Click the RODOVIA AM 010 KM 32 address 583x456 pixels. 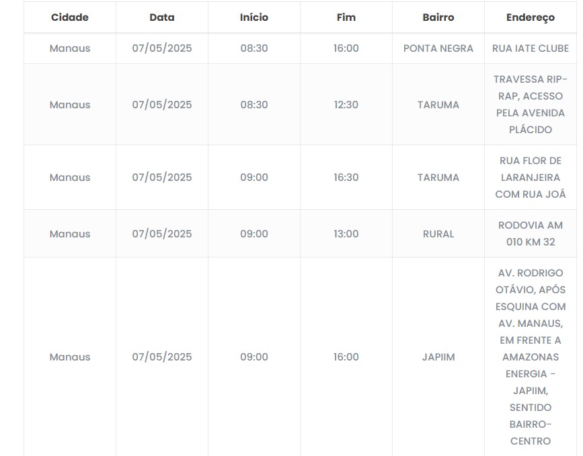(531, 233)
